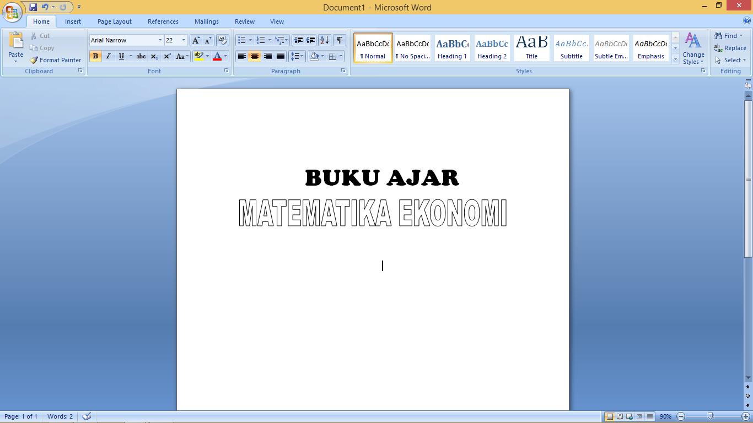
Task: Click Change Styles button
Action: point(693,48)
